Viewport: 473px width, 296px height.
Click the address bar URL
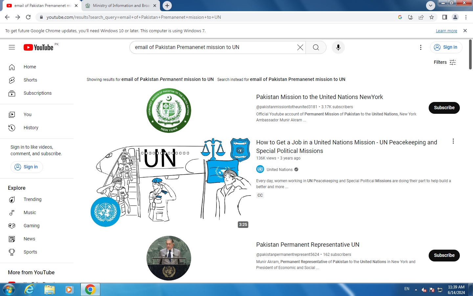(134, 17)
